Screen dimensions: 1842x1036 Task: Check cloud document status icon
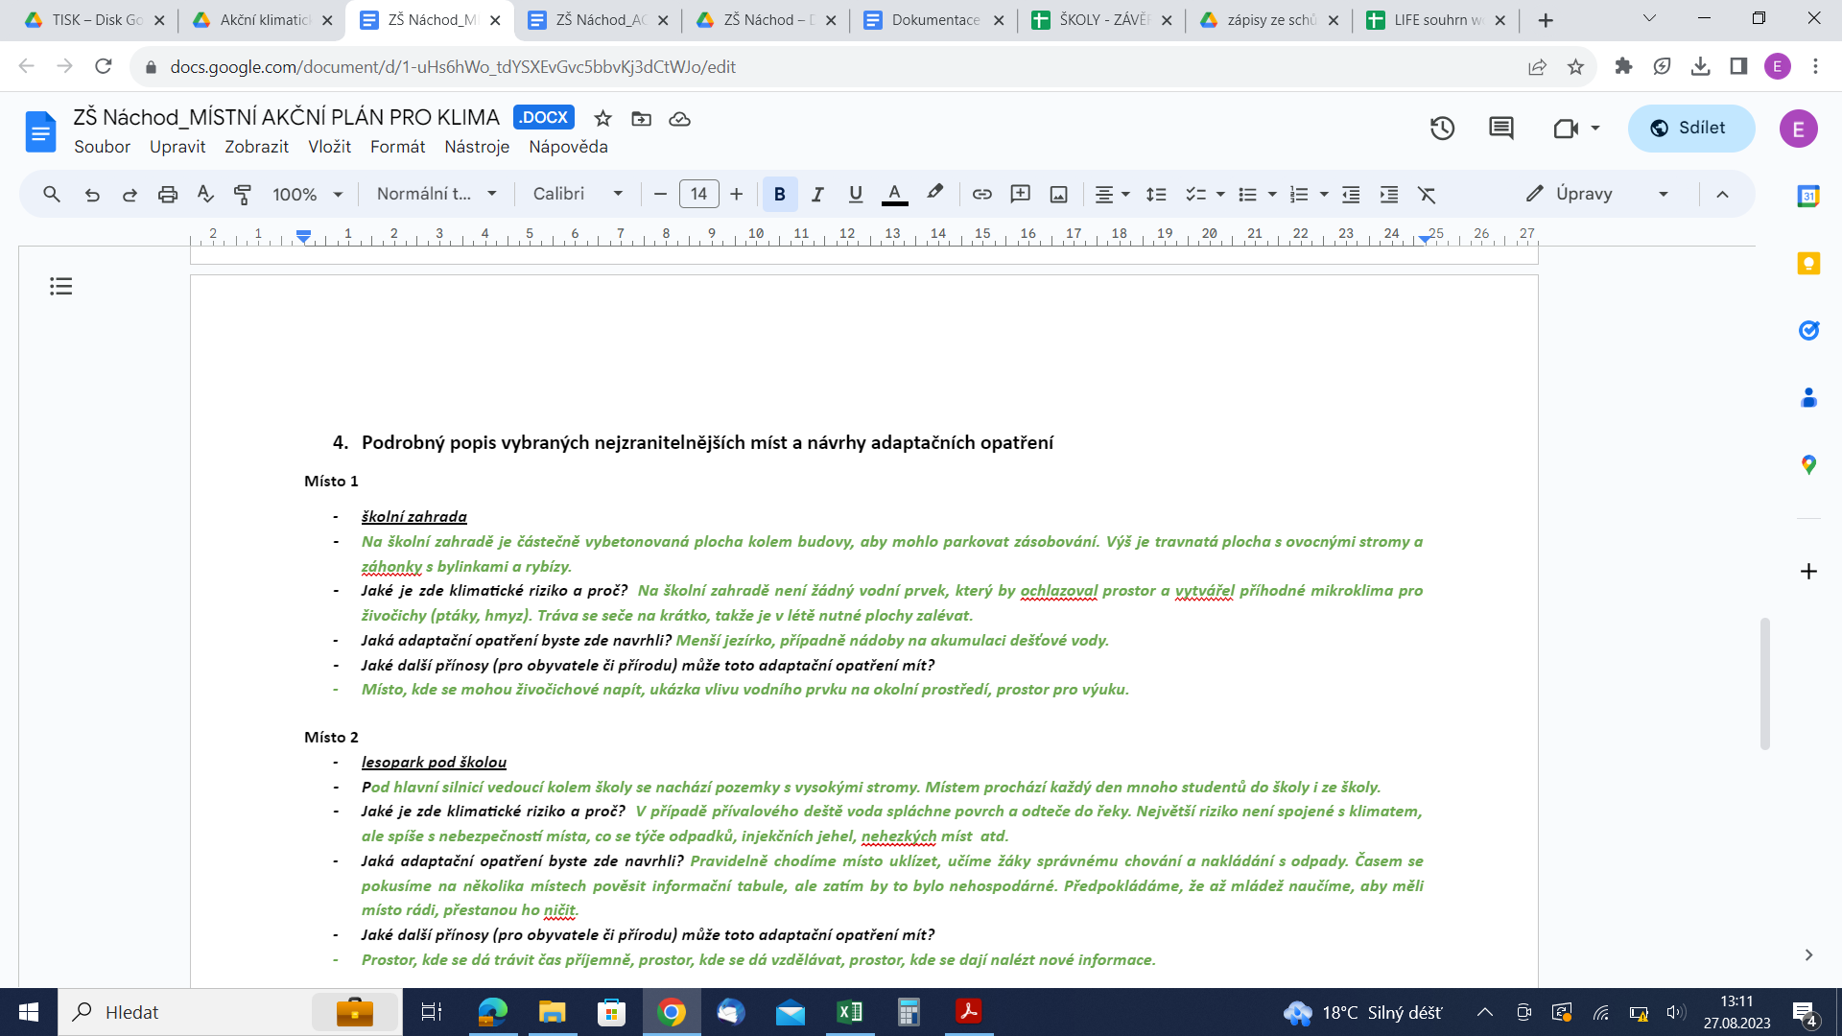679,119
